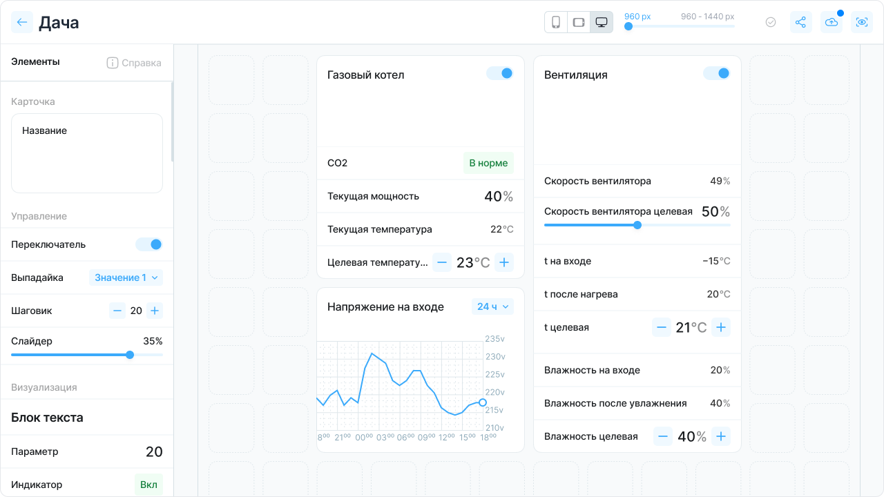The height and width of the screenshot is (497, 884).
Task: Open the Значение 1 dropdown
Action: (x=126, y=277)
